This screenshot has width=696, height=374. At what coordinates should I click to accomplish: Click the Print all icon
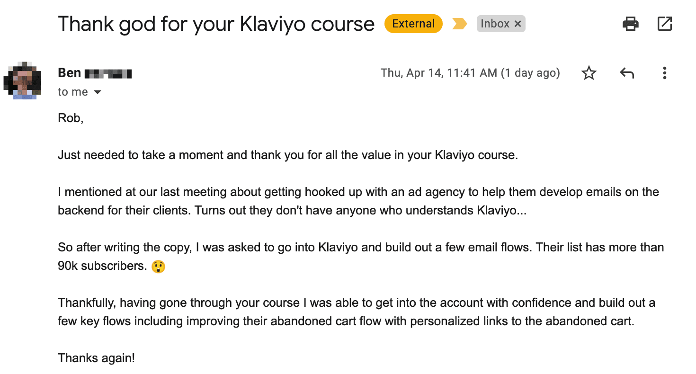(630, 24)
